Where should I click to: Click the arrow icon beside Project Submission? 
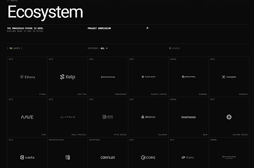pos(147,28)
